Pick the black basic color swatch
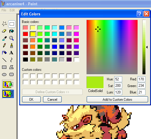Image resolution: width=151 pixels, height=139 pixels. 26,59
